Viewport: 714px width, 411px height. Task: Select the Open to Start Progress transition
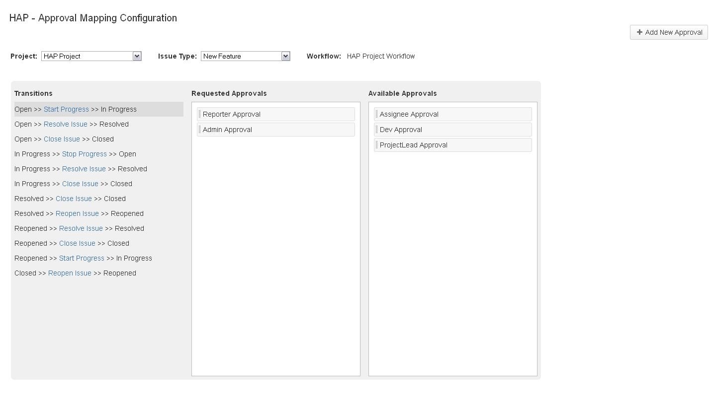(x=66, y=109)
